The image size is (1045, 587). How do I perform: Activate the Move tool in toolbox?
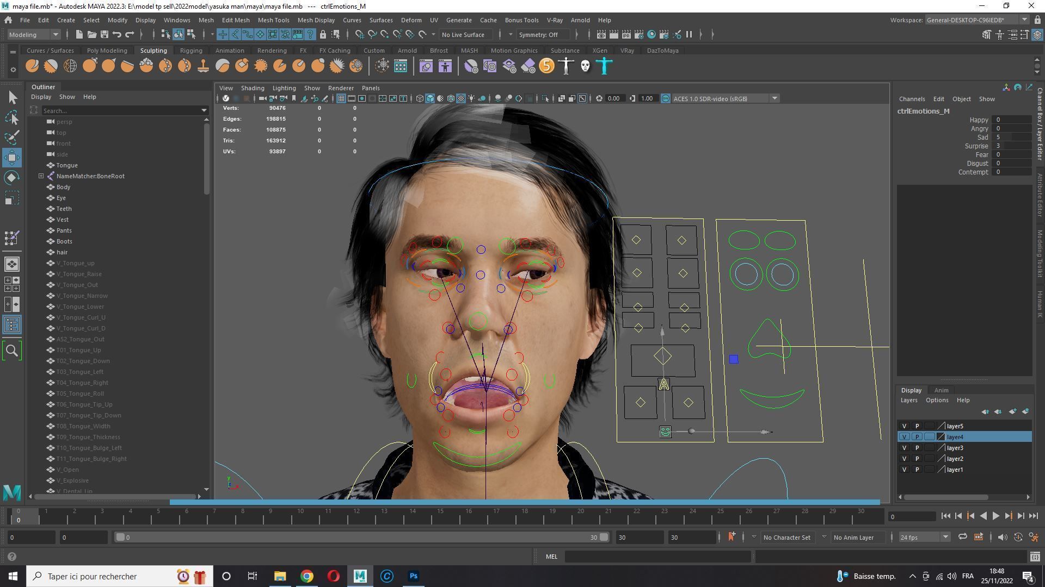pyautogui.click(x=12, y=158)
